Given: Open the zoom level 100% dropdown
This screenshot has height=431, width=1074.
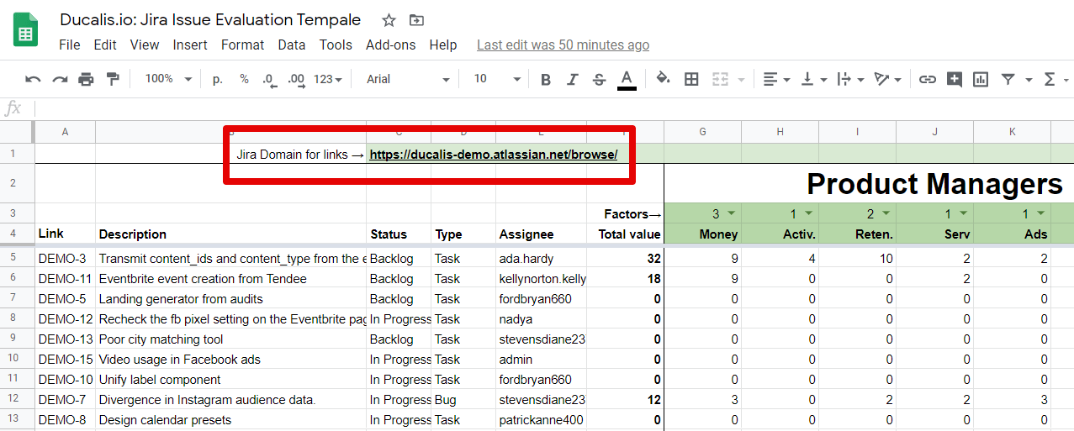Looking at the screenshot, I should point(168,79).
